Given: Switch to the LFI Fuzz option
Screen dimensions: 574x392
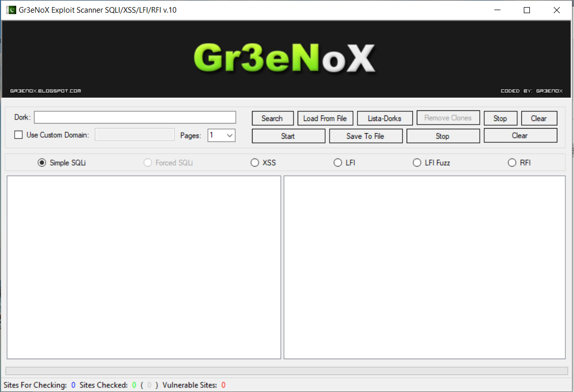Looking at the screenshot, I should pos(417,163).
